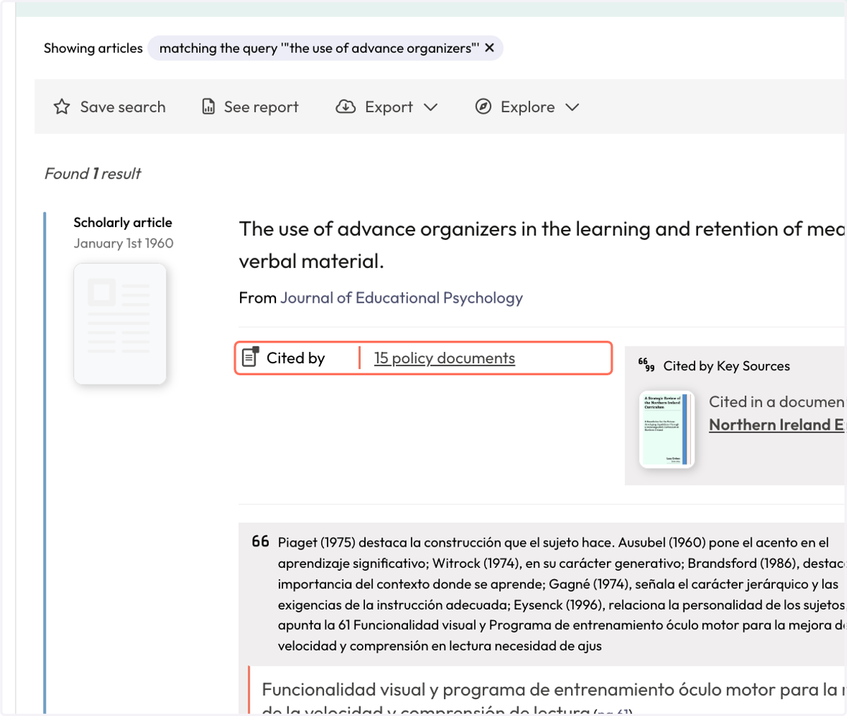Click the Northern Ireland document cover thumbnail
The height and width of the screenshot is (716, 847).
coord(667,430)
